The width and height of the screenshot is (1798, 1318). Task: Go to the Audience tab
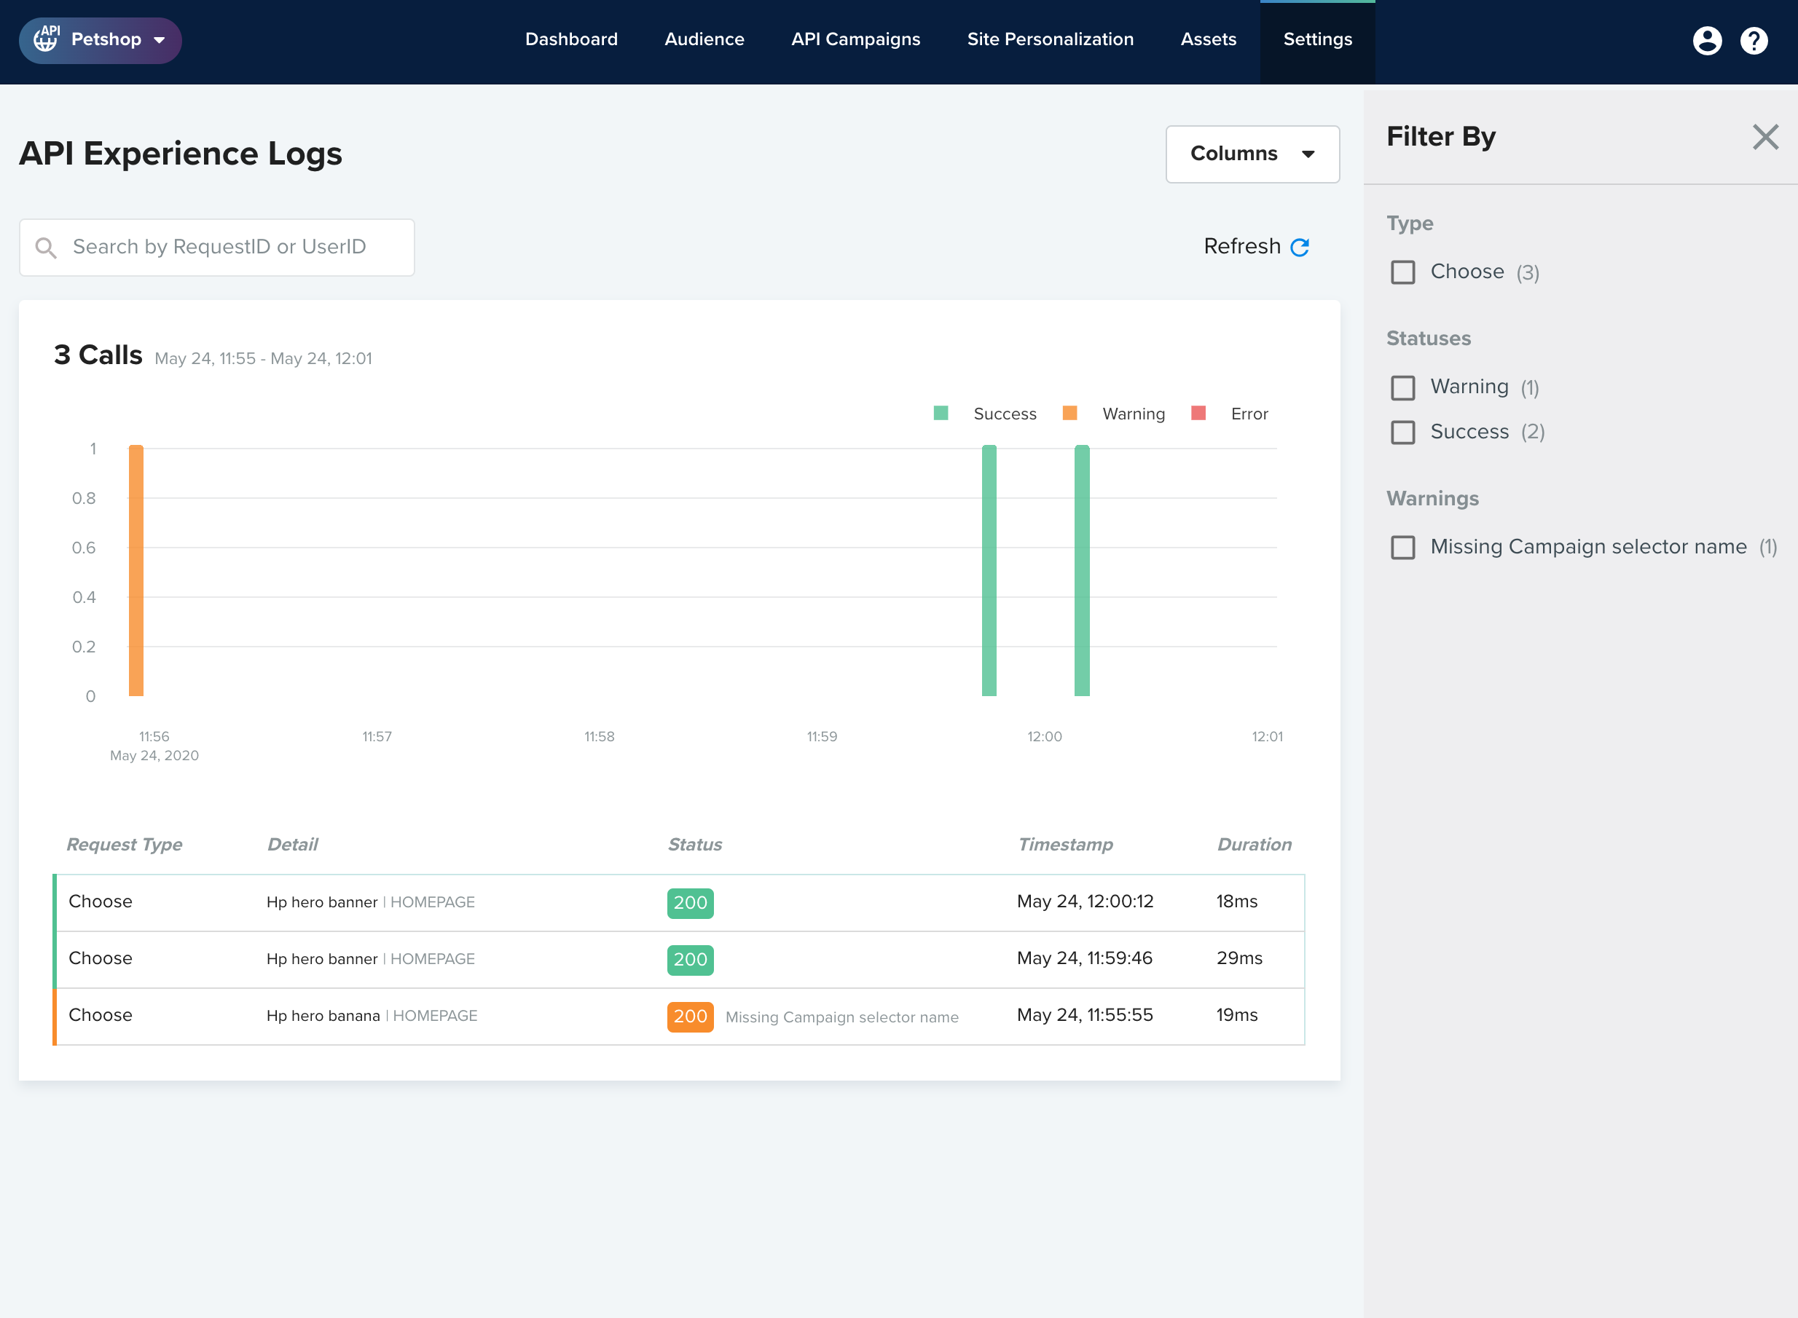[704, 40]
